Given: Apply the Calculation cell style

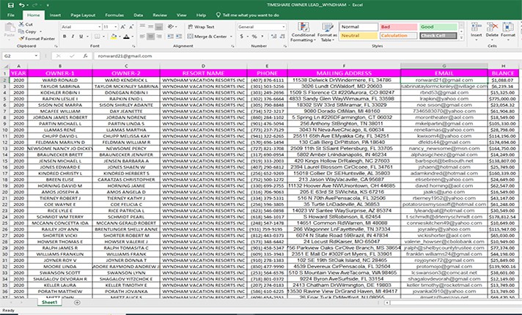Looking at the screenshot, I should (x=398, y=36).
